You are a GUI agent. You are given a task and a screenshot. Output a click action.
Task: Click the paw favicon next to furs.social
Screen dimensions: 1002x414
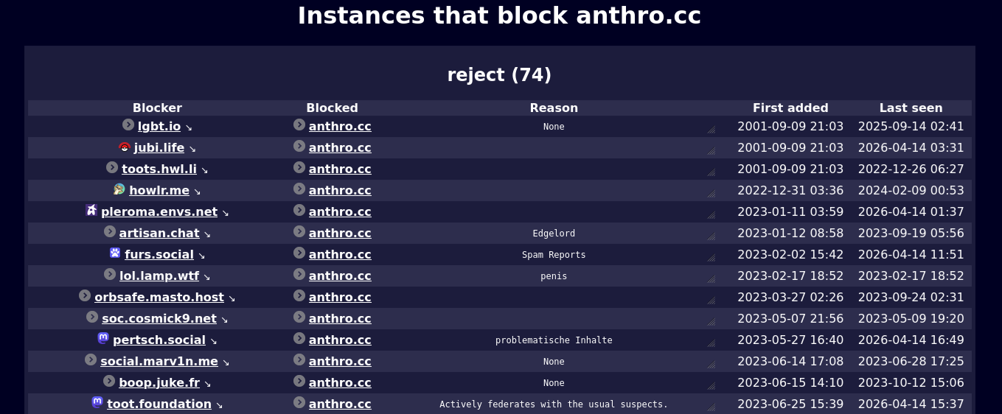point(115,253)
